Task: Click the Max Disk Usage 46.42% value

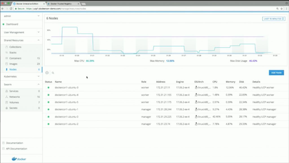Action: (253, 61)
